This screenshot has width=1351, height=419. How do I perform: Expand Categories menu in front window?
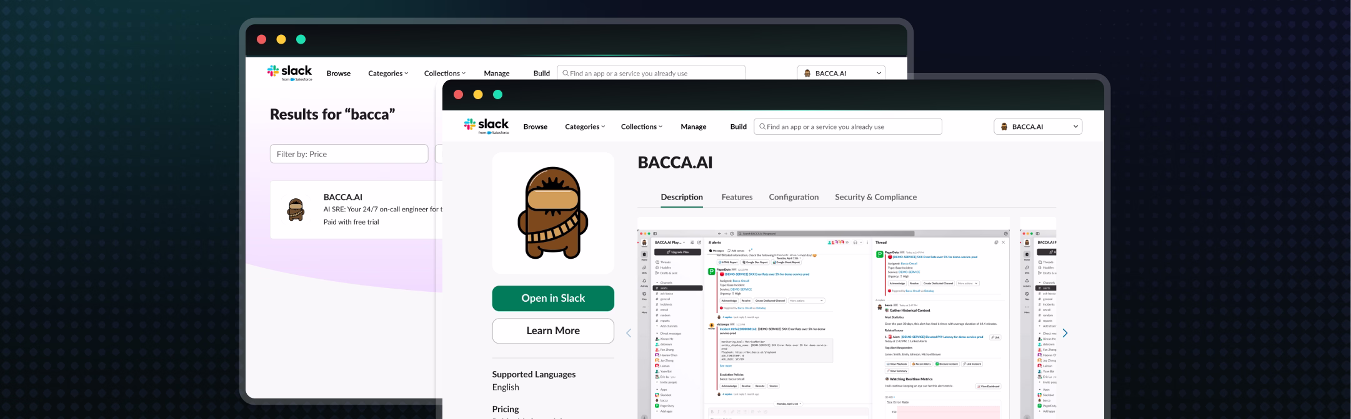pos(585,127)
